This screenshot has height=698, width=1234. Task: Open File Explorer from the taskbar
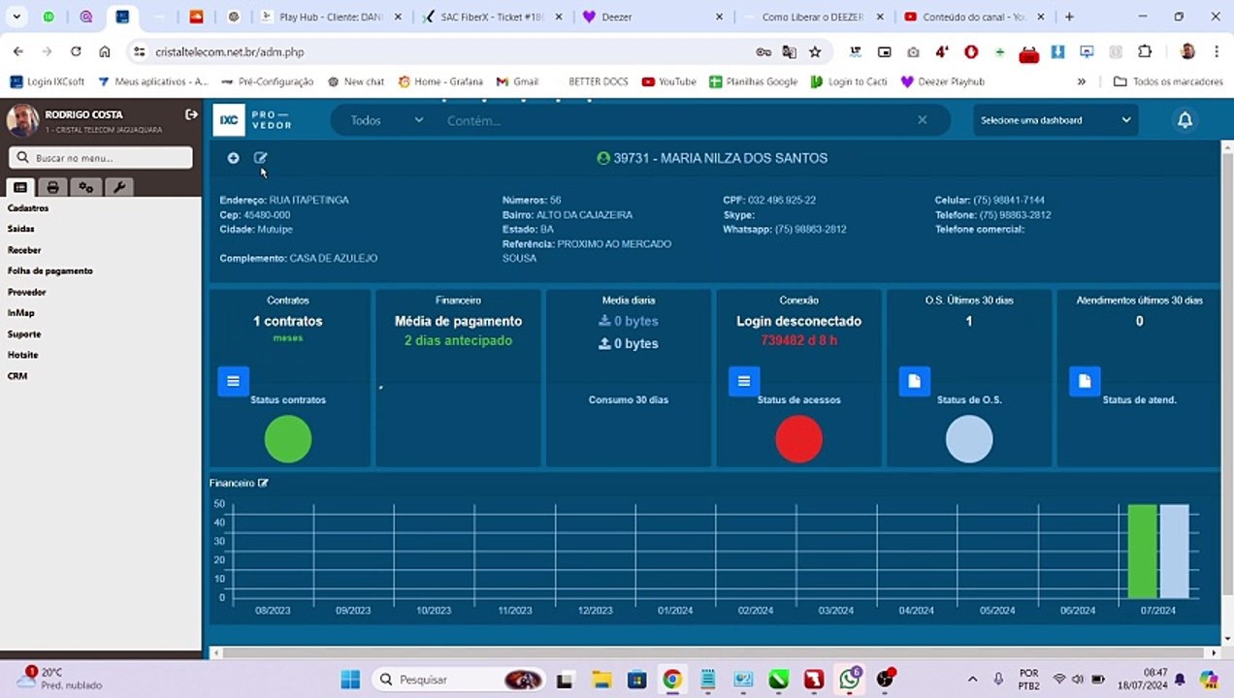[x=601, y=680]
